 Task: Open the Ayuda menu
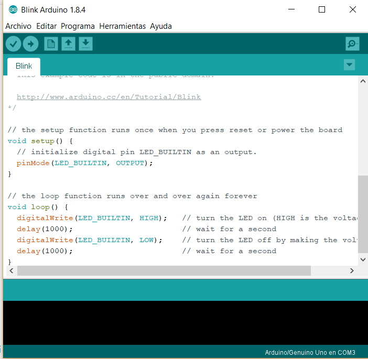coord(161,26)
